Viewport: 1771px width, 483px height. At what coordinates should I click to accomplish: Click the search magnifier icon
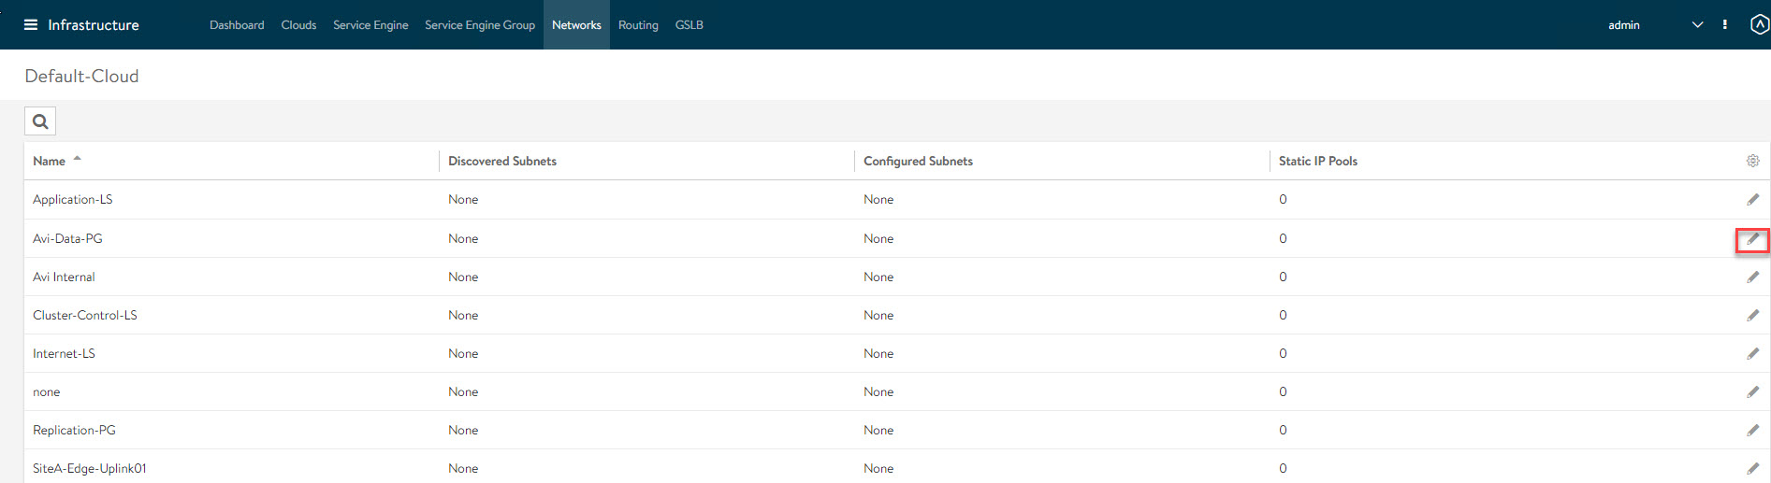point(40,121)
